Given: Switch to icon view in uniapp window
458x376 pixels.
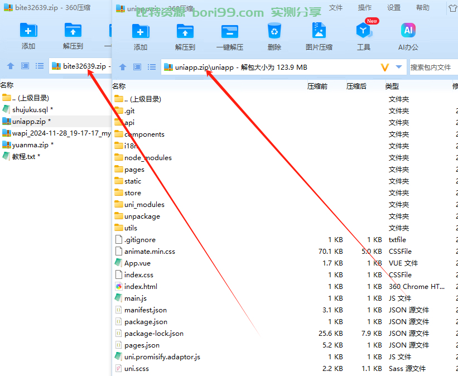Looking at the screenshot, I should coord(137,67).
